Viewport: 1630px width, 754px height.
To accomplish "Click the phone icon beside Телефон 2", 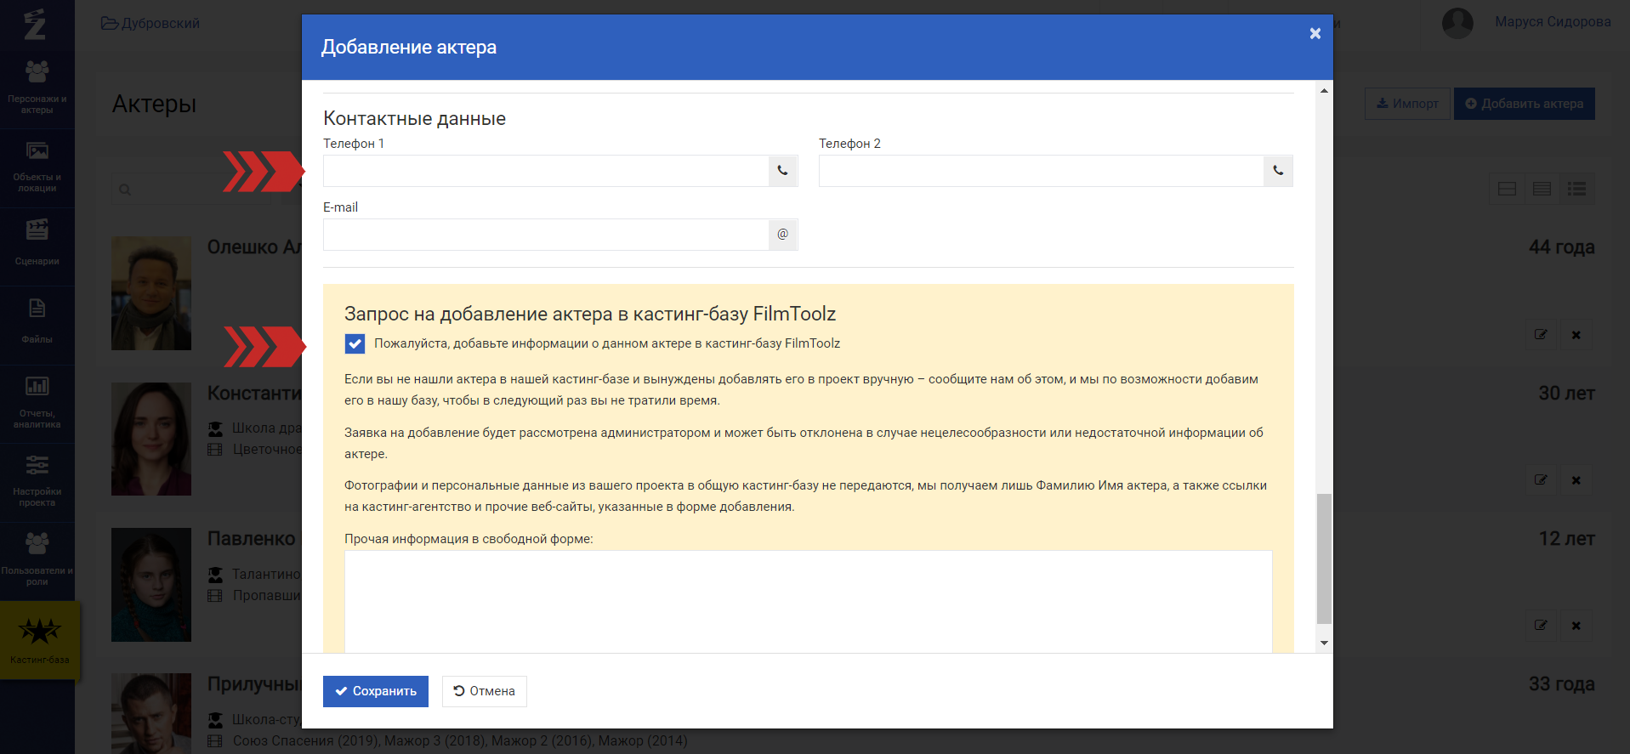I will tap(1279, 171).
